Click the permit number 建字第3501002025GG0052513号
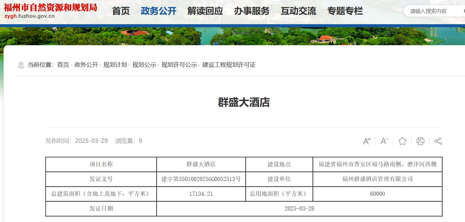The height and width of the screenshot is (222, 465). pyautogui.click(x=201, y=179)
